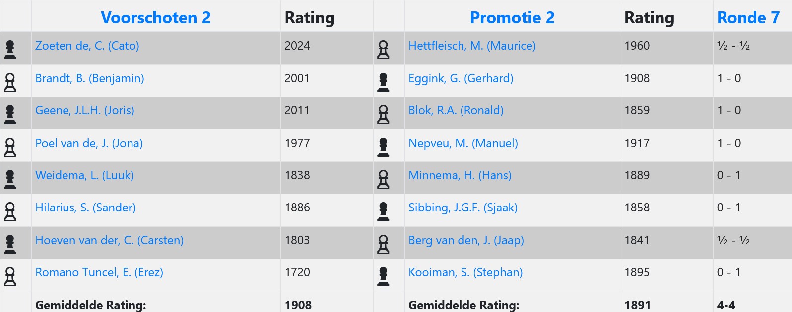Open player profile Nepveu, M. (Manuel)
Viewport: 792px width, 312px height.
coord(463,143)
